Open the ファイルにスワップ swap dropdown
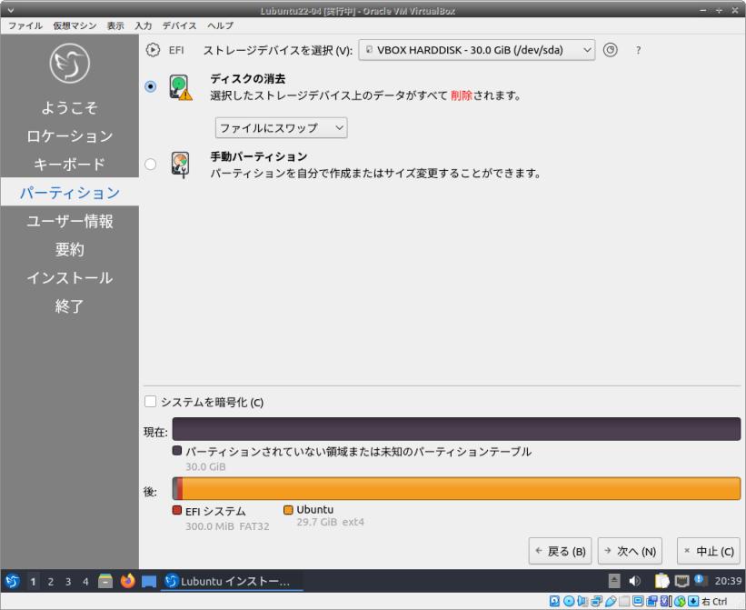The image size is (746, 610). pyautogui.click(x=281, y=128)
